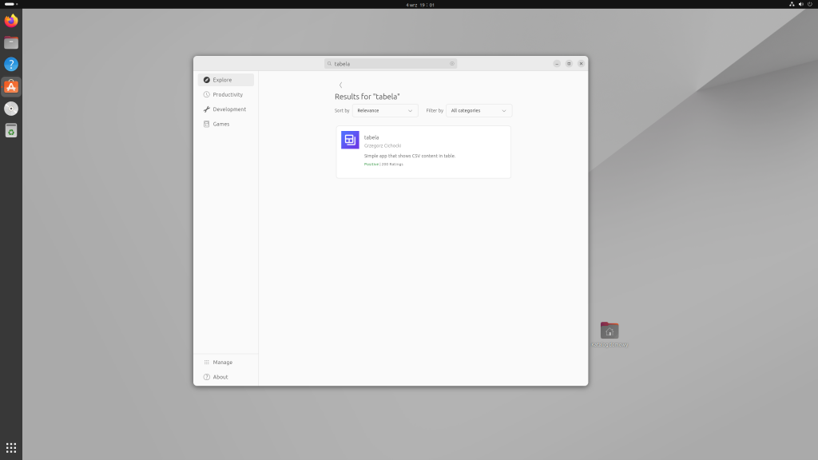Click the Show Applications grid icon
The width and height of the screenshot is (818, 460).
[x=10, y=447]
